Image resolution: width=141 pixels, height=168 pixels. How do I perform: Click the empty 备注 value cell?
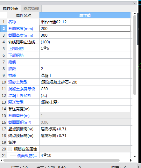click(x=85, y=142)
